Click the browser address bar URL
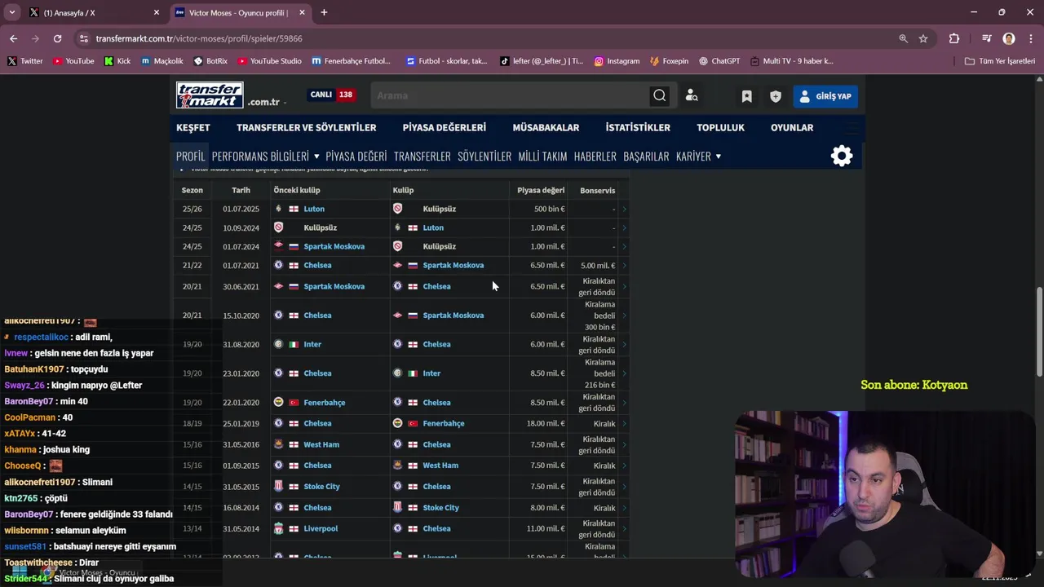The height and width of the screenshot is (587, 1044). (x=199, y=38)
